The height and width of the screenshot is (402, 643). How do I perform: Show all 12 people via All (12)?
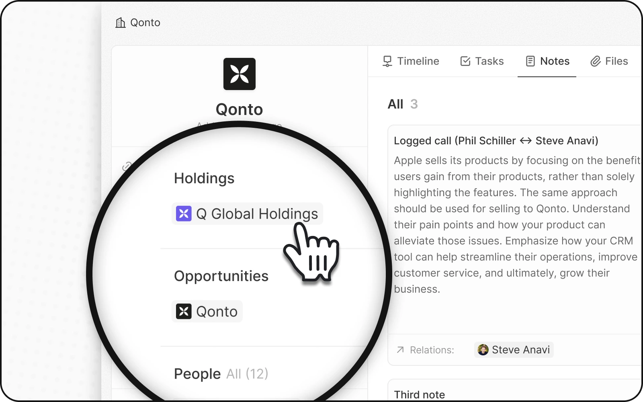pyautogui.click(x=247, y=374)
